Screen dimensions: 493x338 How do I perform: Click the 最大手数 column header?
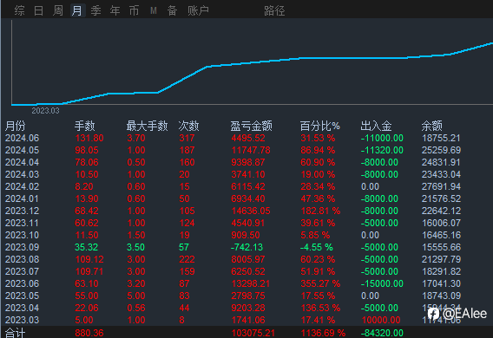[148, 126]
